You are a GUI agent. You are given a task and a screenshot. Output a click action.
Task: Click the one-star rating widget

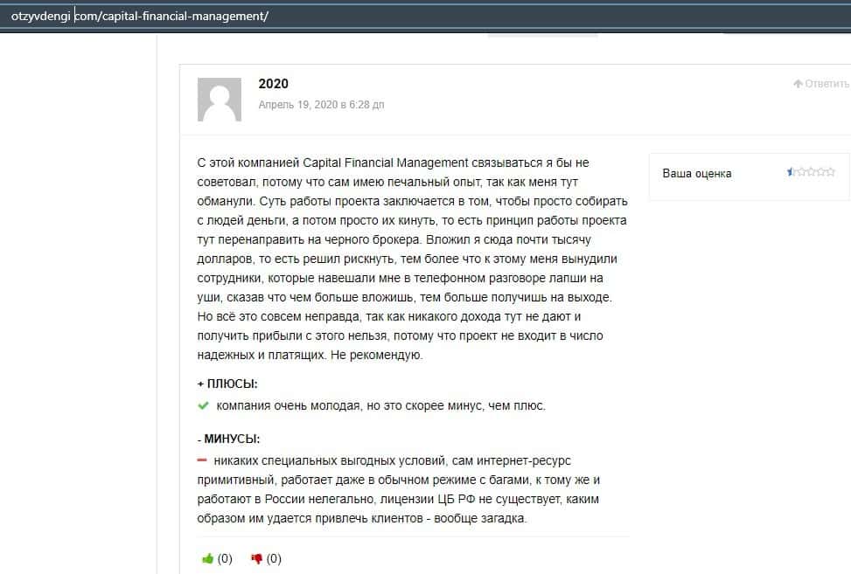[x=811, y=172]
